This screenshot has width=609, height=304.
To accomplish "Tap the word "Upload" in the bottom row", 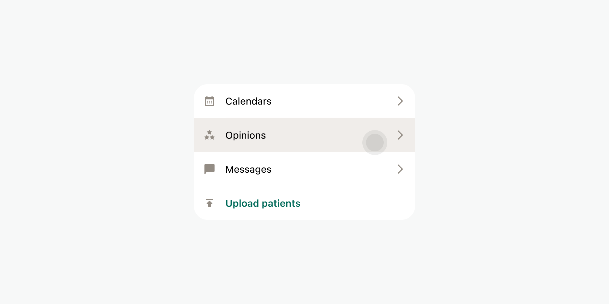I will coord(242,203).
